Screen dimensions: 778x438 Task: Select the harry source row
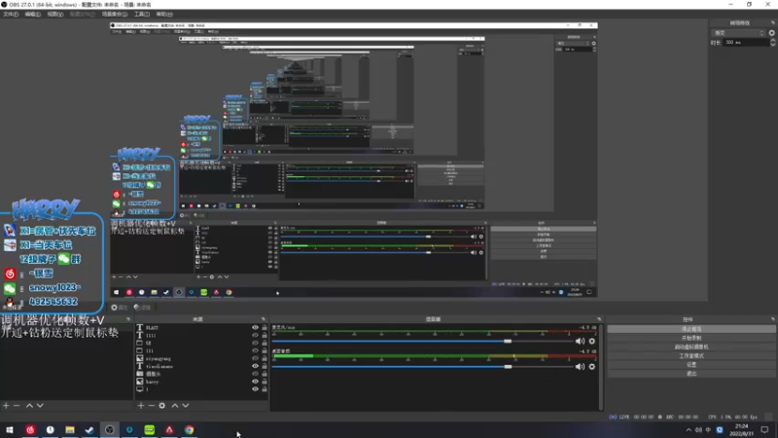[x=201, y=382]
